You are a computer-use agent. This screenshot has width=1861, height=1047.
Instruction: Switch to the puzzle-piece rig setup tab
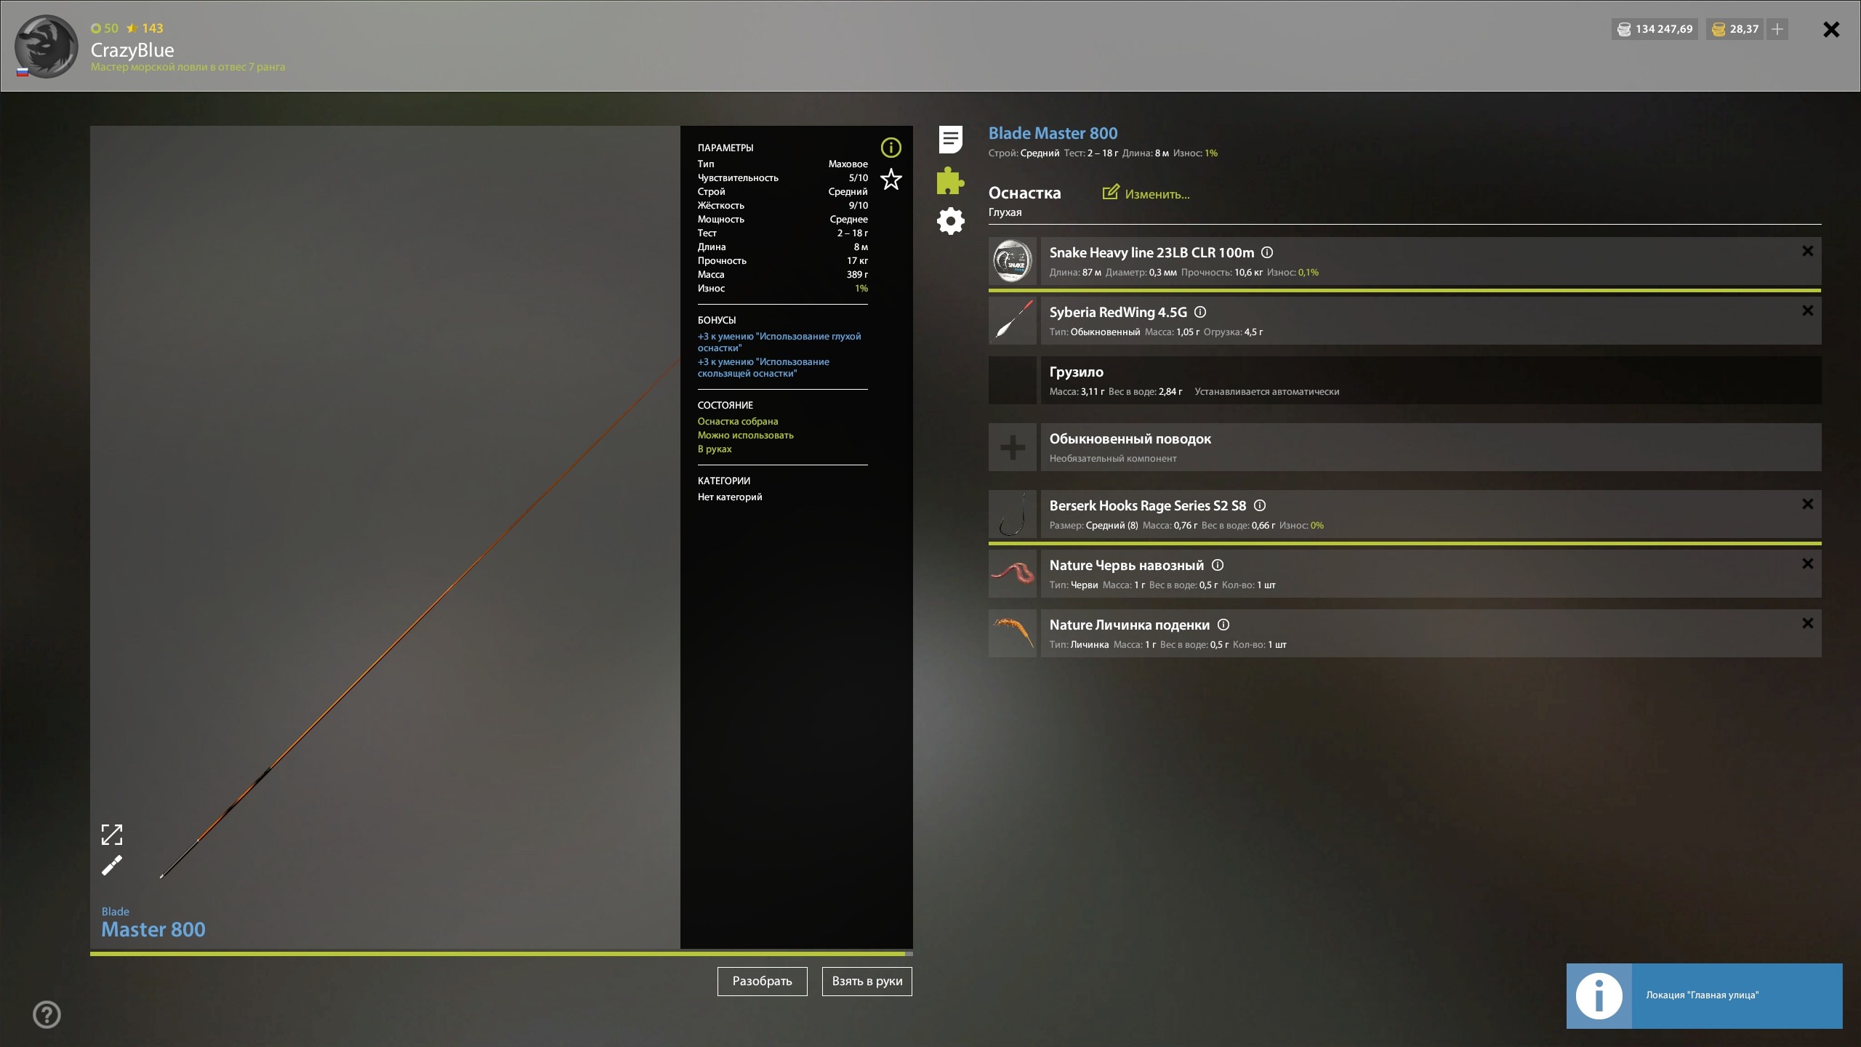950,180
